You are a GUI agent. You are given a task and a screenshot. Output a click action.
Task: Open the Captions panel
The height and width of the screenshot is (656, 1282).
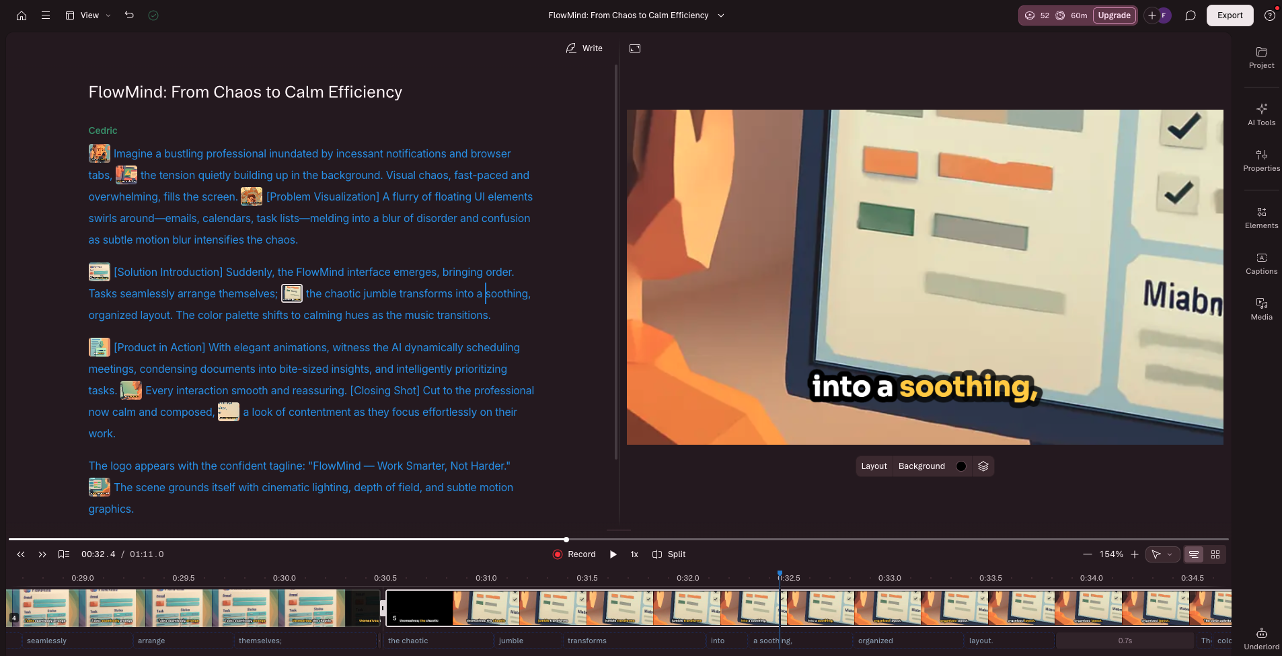click(1260, 264)
